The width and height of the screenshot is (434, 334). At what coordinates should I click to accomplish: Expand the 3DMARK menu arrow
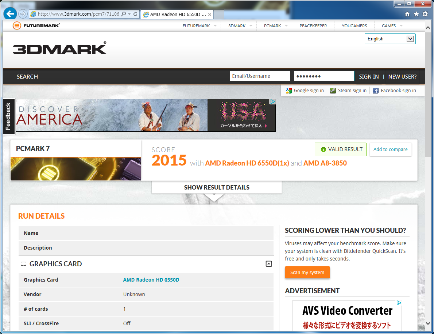(251, 26)
